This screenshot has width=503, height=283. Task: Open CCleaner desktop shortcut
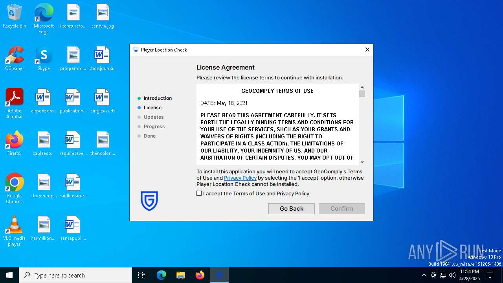[15, 59]
